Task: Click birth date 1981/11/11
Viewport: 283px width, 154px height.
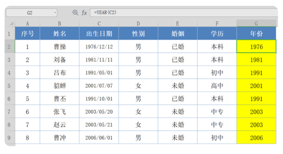Action: pyautogui.click(x=99, y=59)
